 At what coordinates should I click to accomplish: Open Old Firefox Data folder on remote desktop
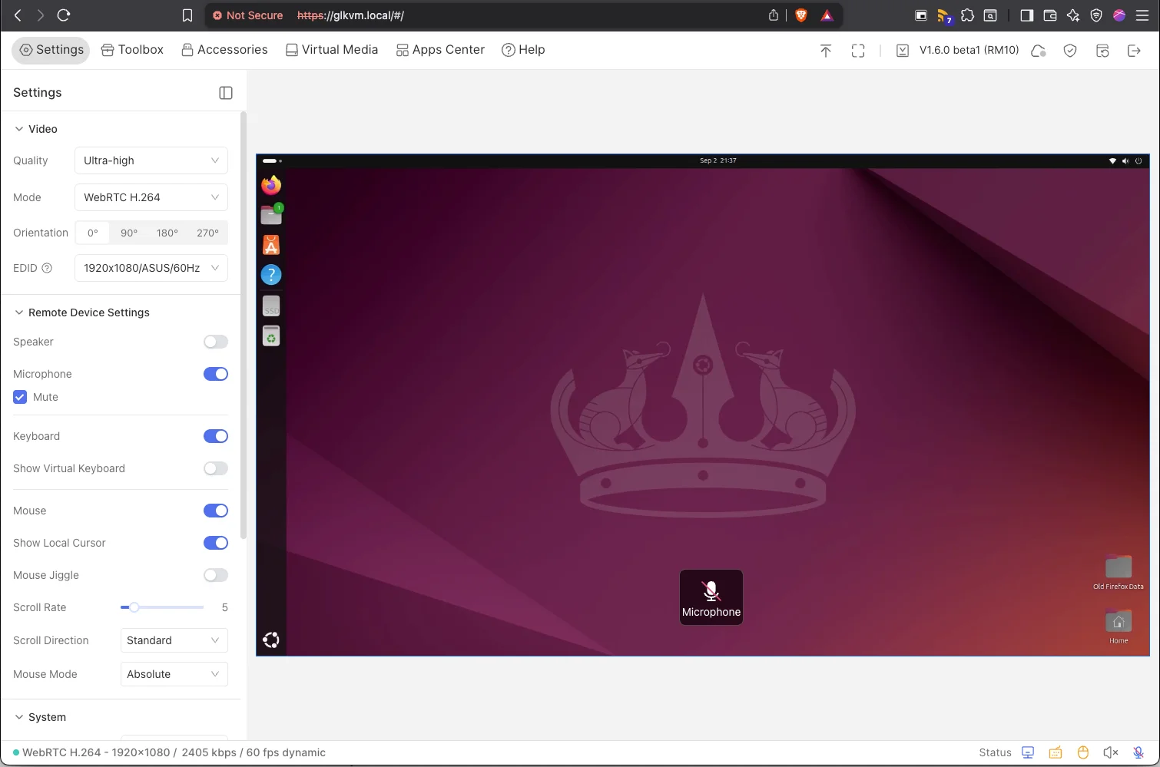[x=1119, y=573]
